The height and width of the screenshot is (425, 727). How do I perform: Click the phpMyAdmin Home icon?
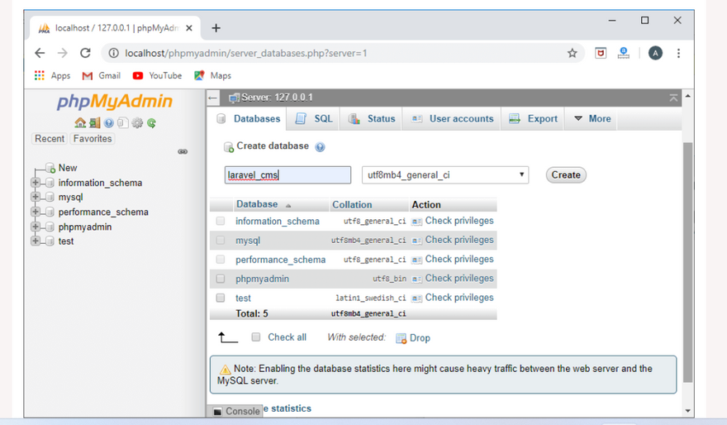[79, 123]
